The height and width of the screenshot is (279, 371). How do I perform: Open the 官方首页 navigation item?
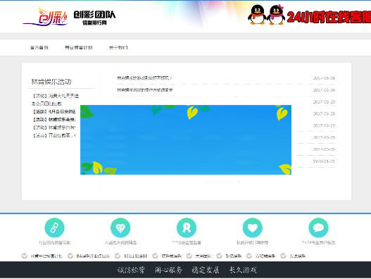coord(39,48)
